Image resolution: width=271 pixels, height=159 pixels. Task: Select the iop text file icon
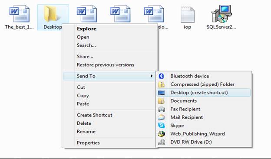pos(188,15)
